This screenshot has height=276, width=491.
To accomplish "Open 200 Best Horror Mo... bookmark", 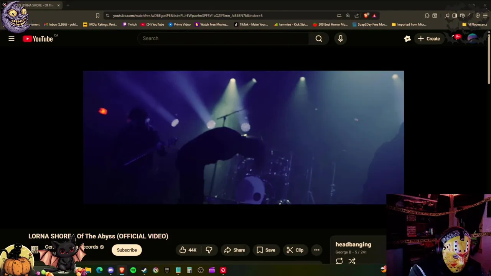I will (x=330, y=25).
